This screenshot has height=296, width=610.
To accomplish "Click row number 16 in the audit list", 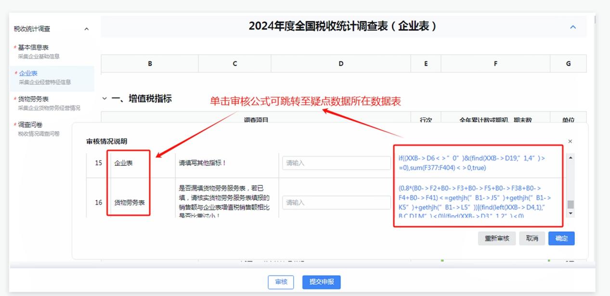I will (99, 202).
